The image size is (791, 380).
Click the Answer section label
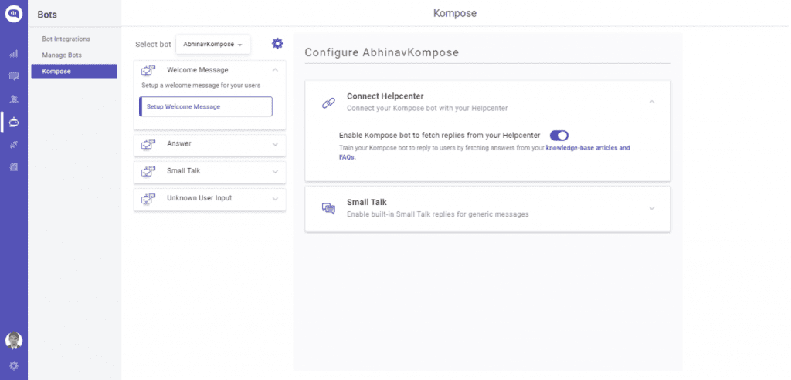coord(179,143)
